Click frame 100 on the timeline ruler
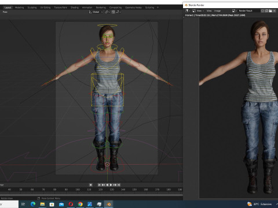 click(78, 190)
